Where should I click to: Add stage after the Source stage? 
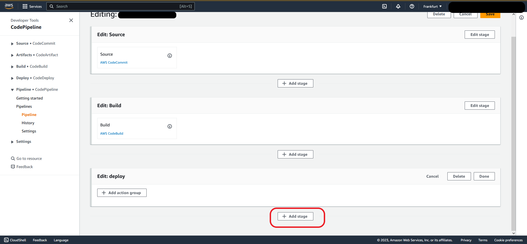[295, 83]
